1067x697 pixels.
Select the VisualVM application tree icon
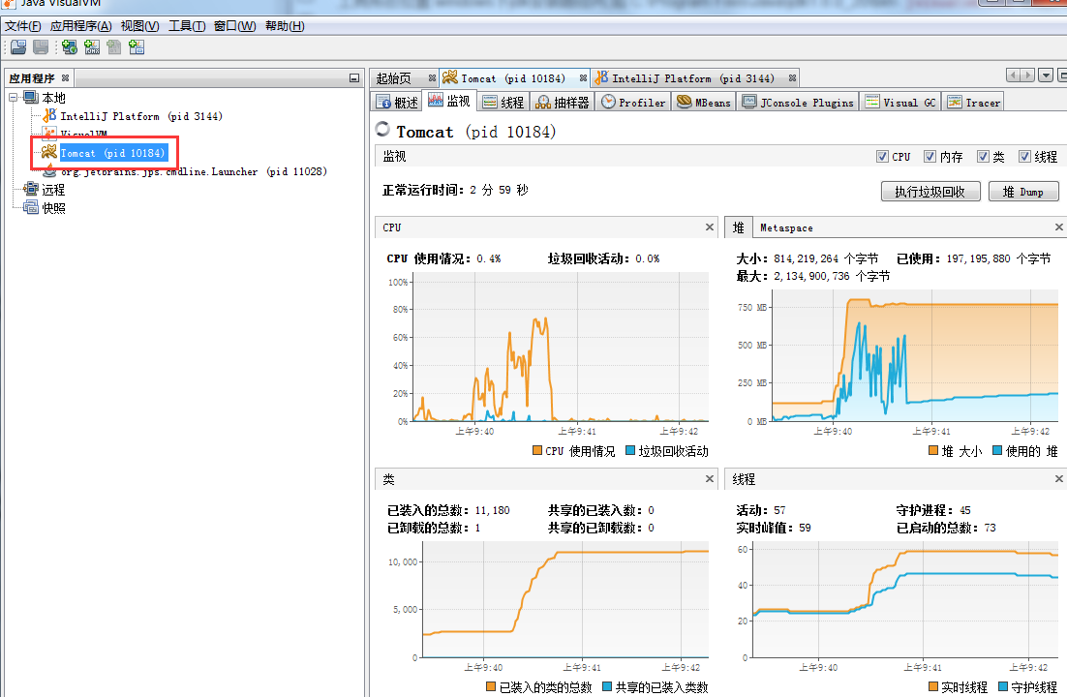pos(49,132)
